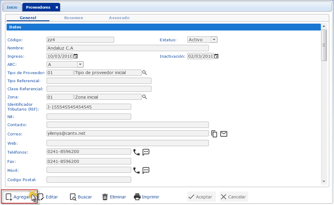Click the Ingreso date calendar icon

click(76, 56)
